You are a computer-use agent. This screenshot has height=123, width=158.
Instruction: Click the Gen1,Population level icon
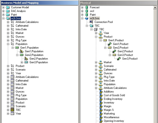(x=17, y=48)
